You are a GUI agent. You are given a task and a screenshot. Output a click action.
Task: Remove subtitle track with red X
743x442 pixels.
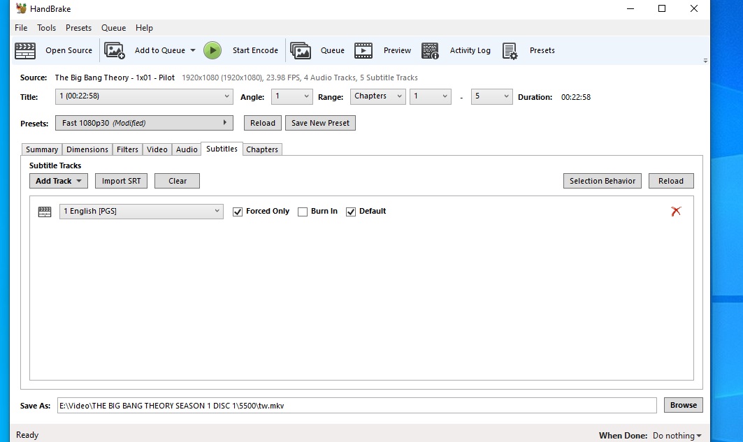676,211
